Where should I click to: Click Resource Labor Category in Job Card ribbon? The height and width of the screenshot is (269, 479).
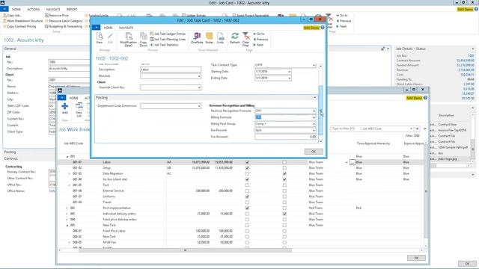[64, 21]
